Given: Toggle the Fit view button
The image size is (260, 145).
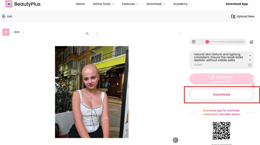Looking at the screenshot, I should 6,32.
